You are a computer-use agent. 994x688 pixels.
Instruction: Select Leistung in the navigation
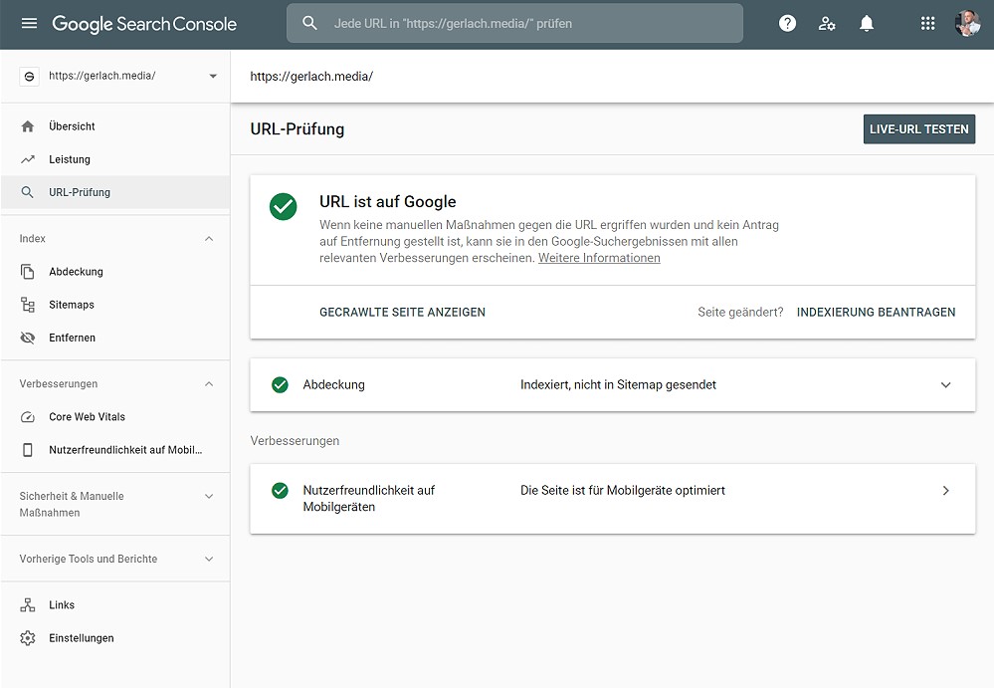point(69,159)
